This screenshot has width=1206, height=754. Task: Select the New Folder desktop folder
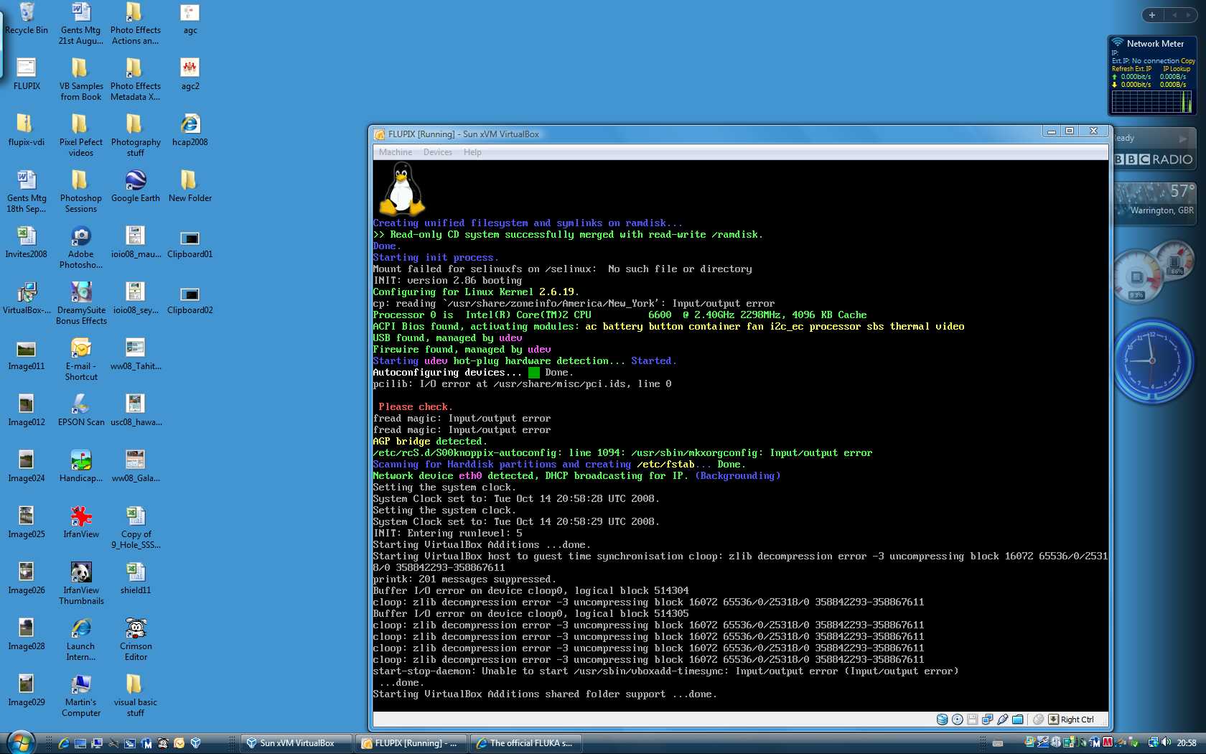point(190,187)
